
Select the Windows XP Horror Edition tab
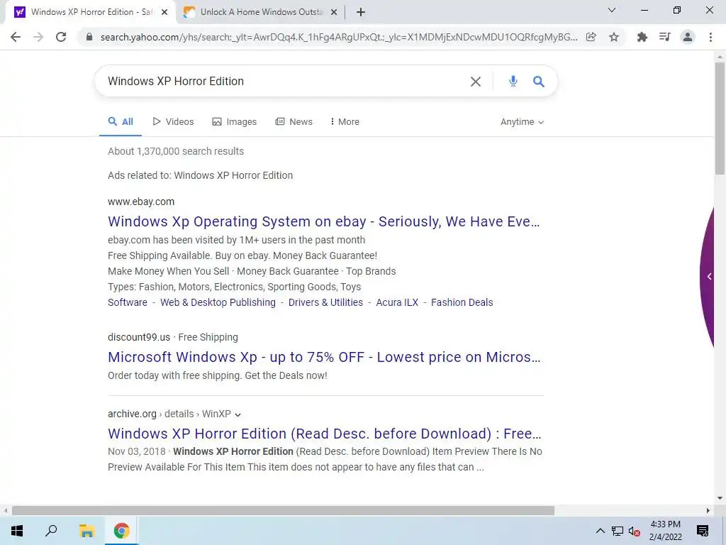tap(90, 12)
